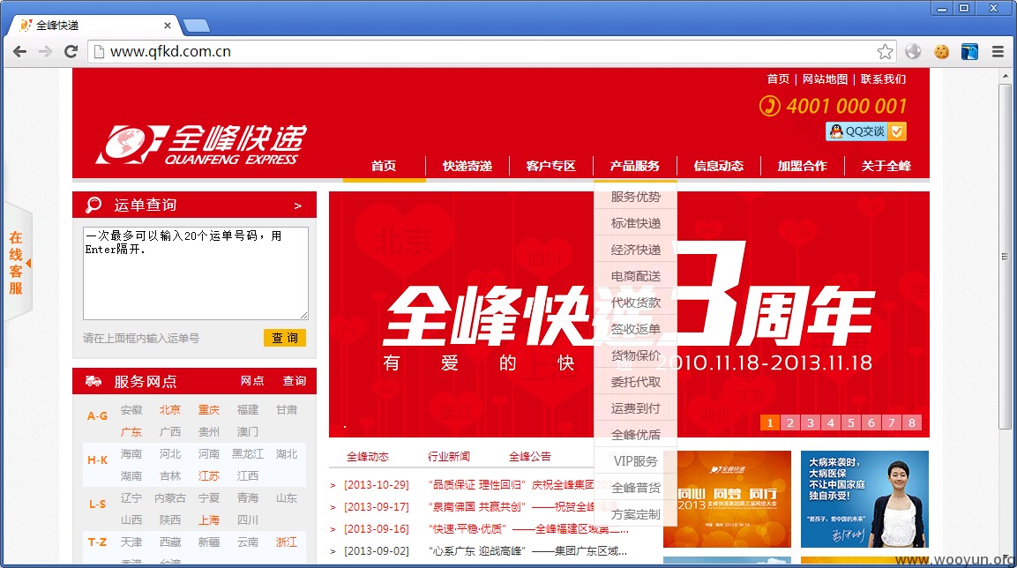Choose 代收货款 from the dropdown

(636, 303)
